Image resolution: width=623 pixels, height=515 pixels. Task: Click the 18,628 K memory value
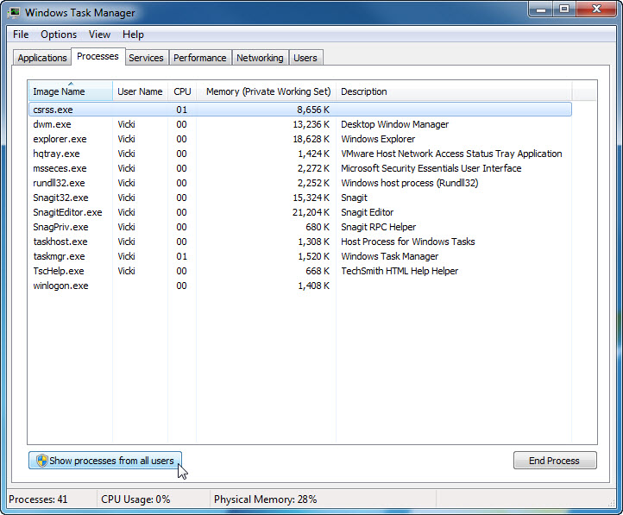tap(311, 139)
